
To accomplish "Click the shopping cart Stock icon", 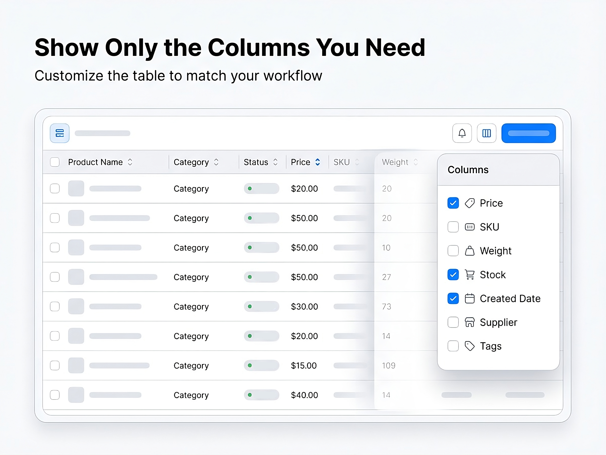I will 470,274.
